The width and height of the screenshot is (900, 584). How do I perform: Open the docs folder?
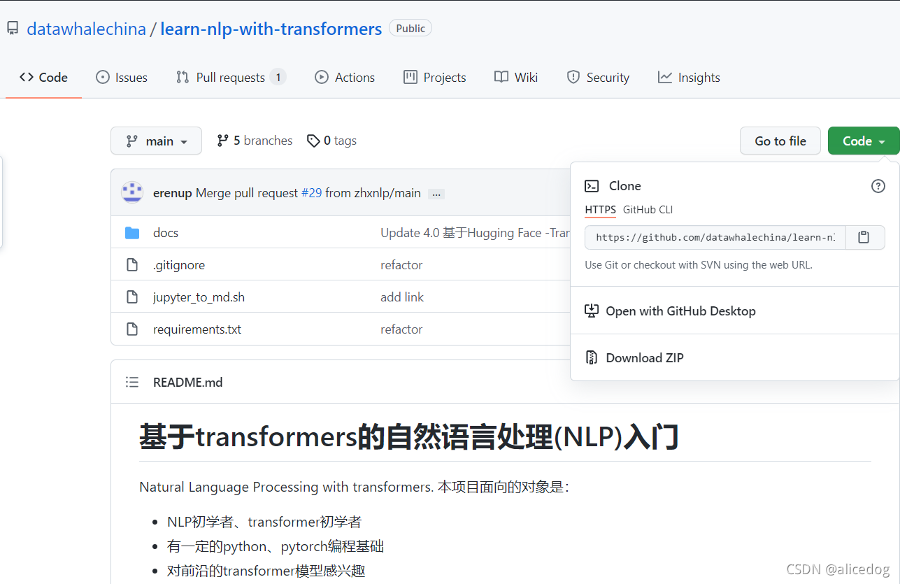(x=166, y=233)
